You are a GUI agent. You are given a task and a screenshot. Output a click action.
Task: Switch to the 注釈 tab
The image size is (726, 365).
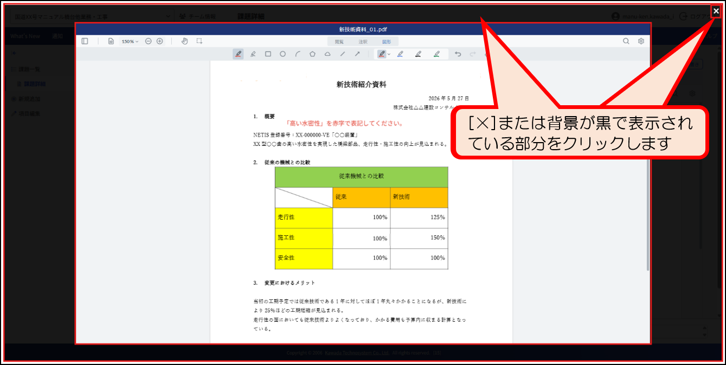tap(363, 41)
